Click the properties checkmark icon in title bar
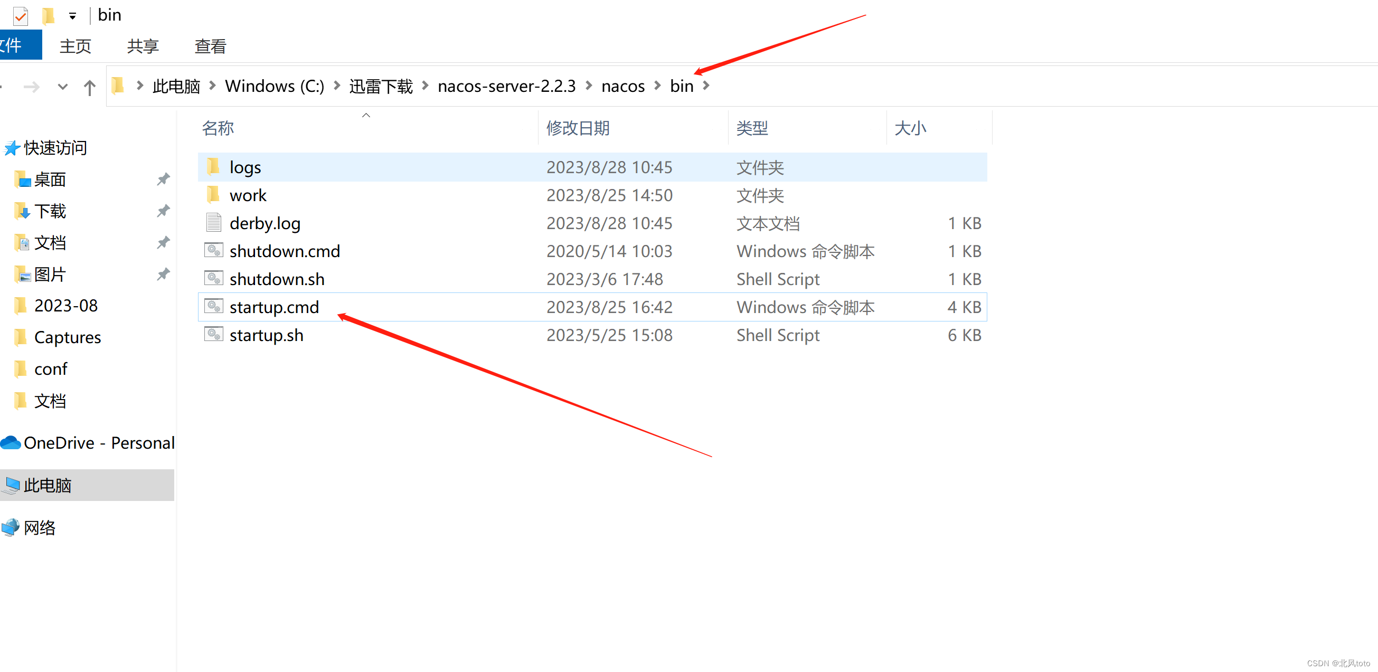The image size is (1378, 672). click(21, 16)
